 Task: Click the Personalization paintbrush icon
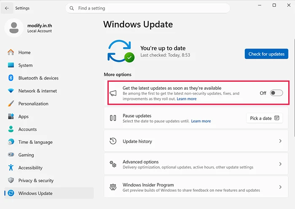pyautogui.click(x=11, y=104)
